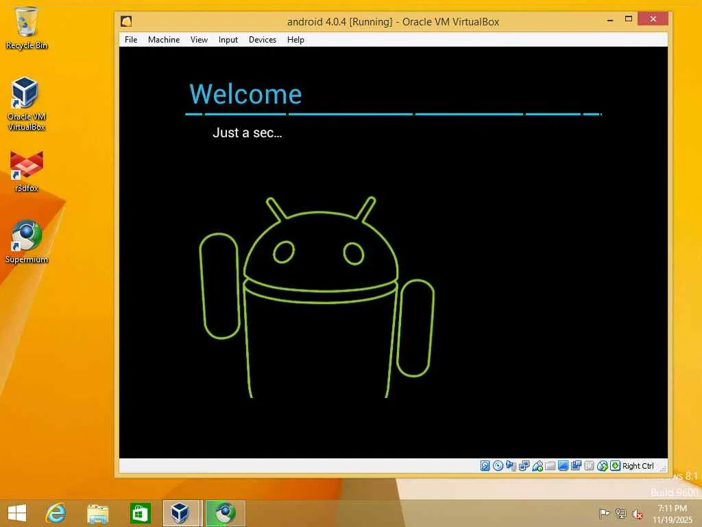Click the 'Just a sec...' text
702x527 pixels.
(x=247, y=132)
